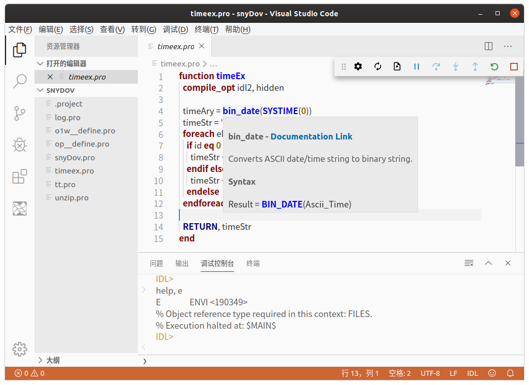Change language mode IDL
This screenshot has height=385, width=529.
[472, 373]
